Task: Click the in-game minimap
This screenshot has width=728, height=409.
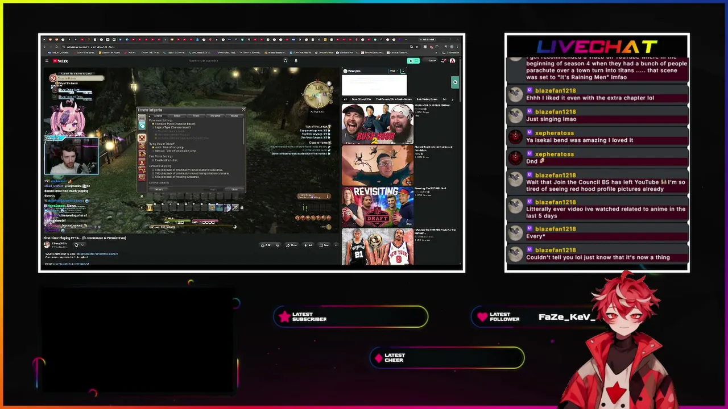Action: pos(317,94)
